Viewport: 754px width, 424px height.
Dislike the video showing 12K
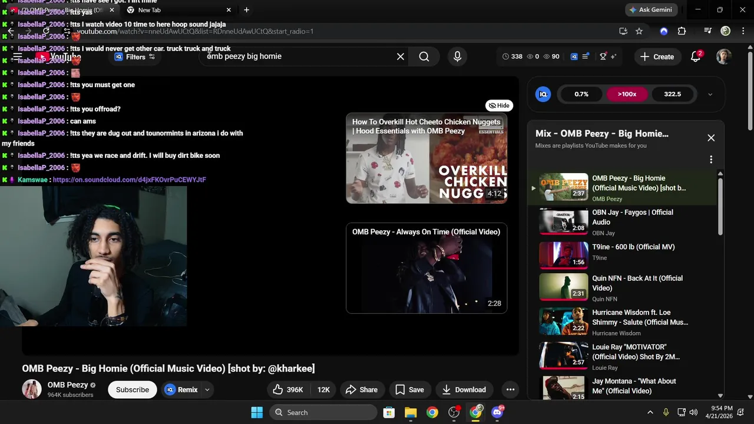coord(323,389)
